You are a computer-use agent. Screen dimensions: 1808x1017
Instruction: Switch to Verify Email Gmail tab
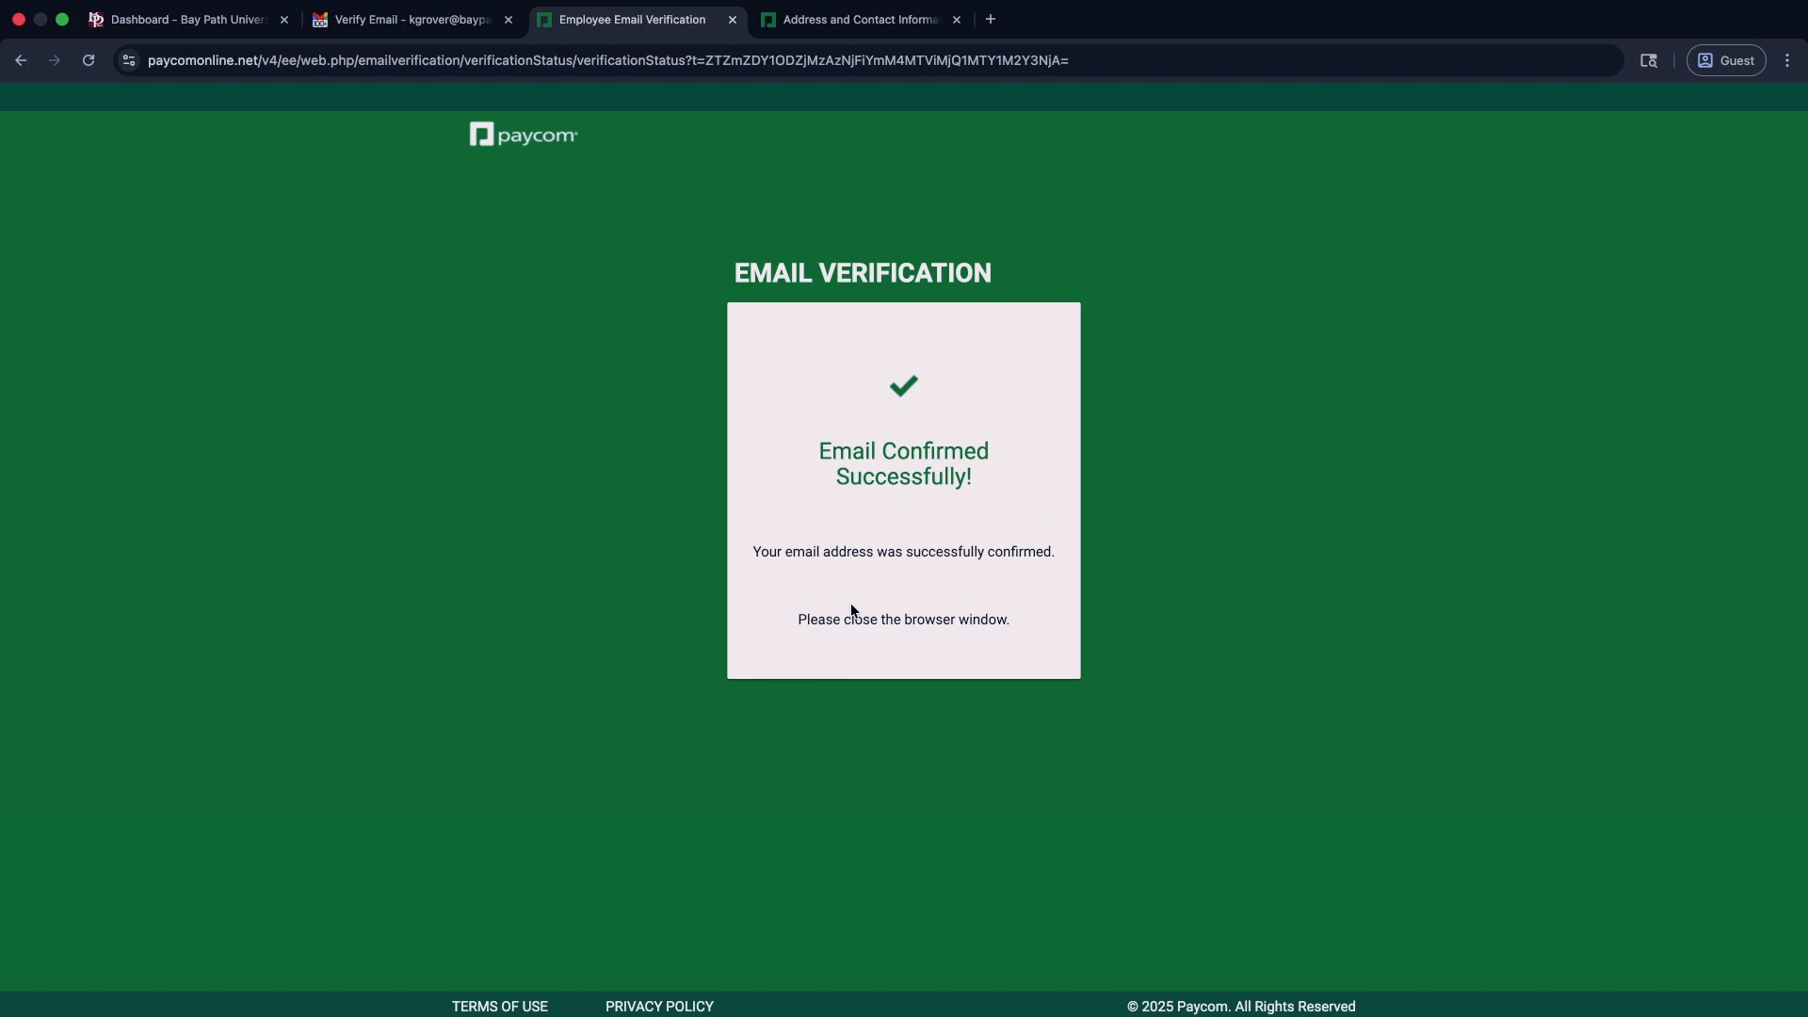(412, 20)
